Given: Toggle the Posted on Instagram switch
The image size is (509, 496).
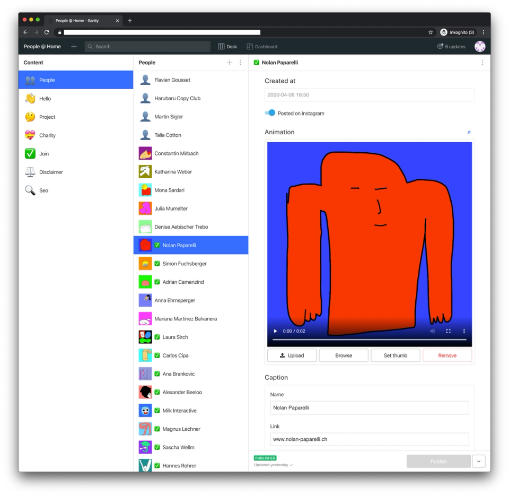Looking at the screenshot, I should [x=270, y=113].
